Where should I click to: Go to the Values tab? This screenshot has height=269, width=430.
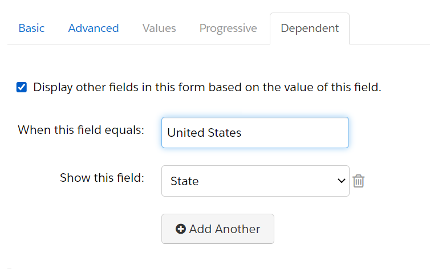coord(159,28)
